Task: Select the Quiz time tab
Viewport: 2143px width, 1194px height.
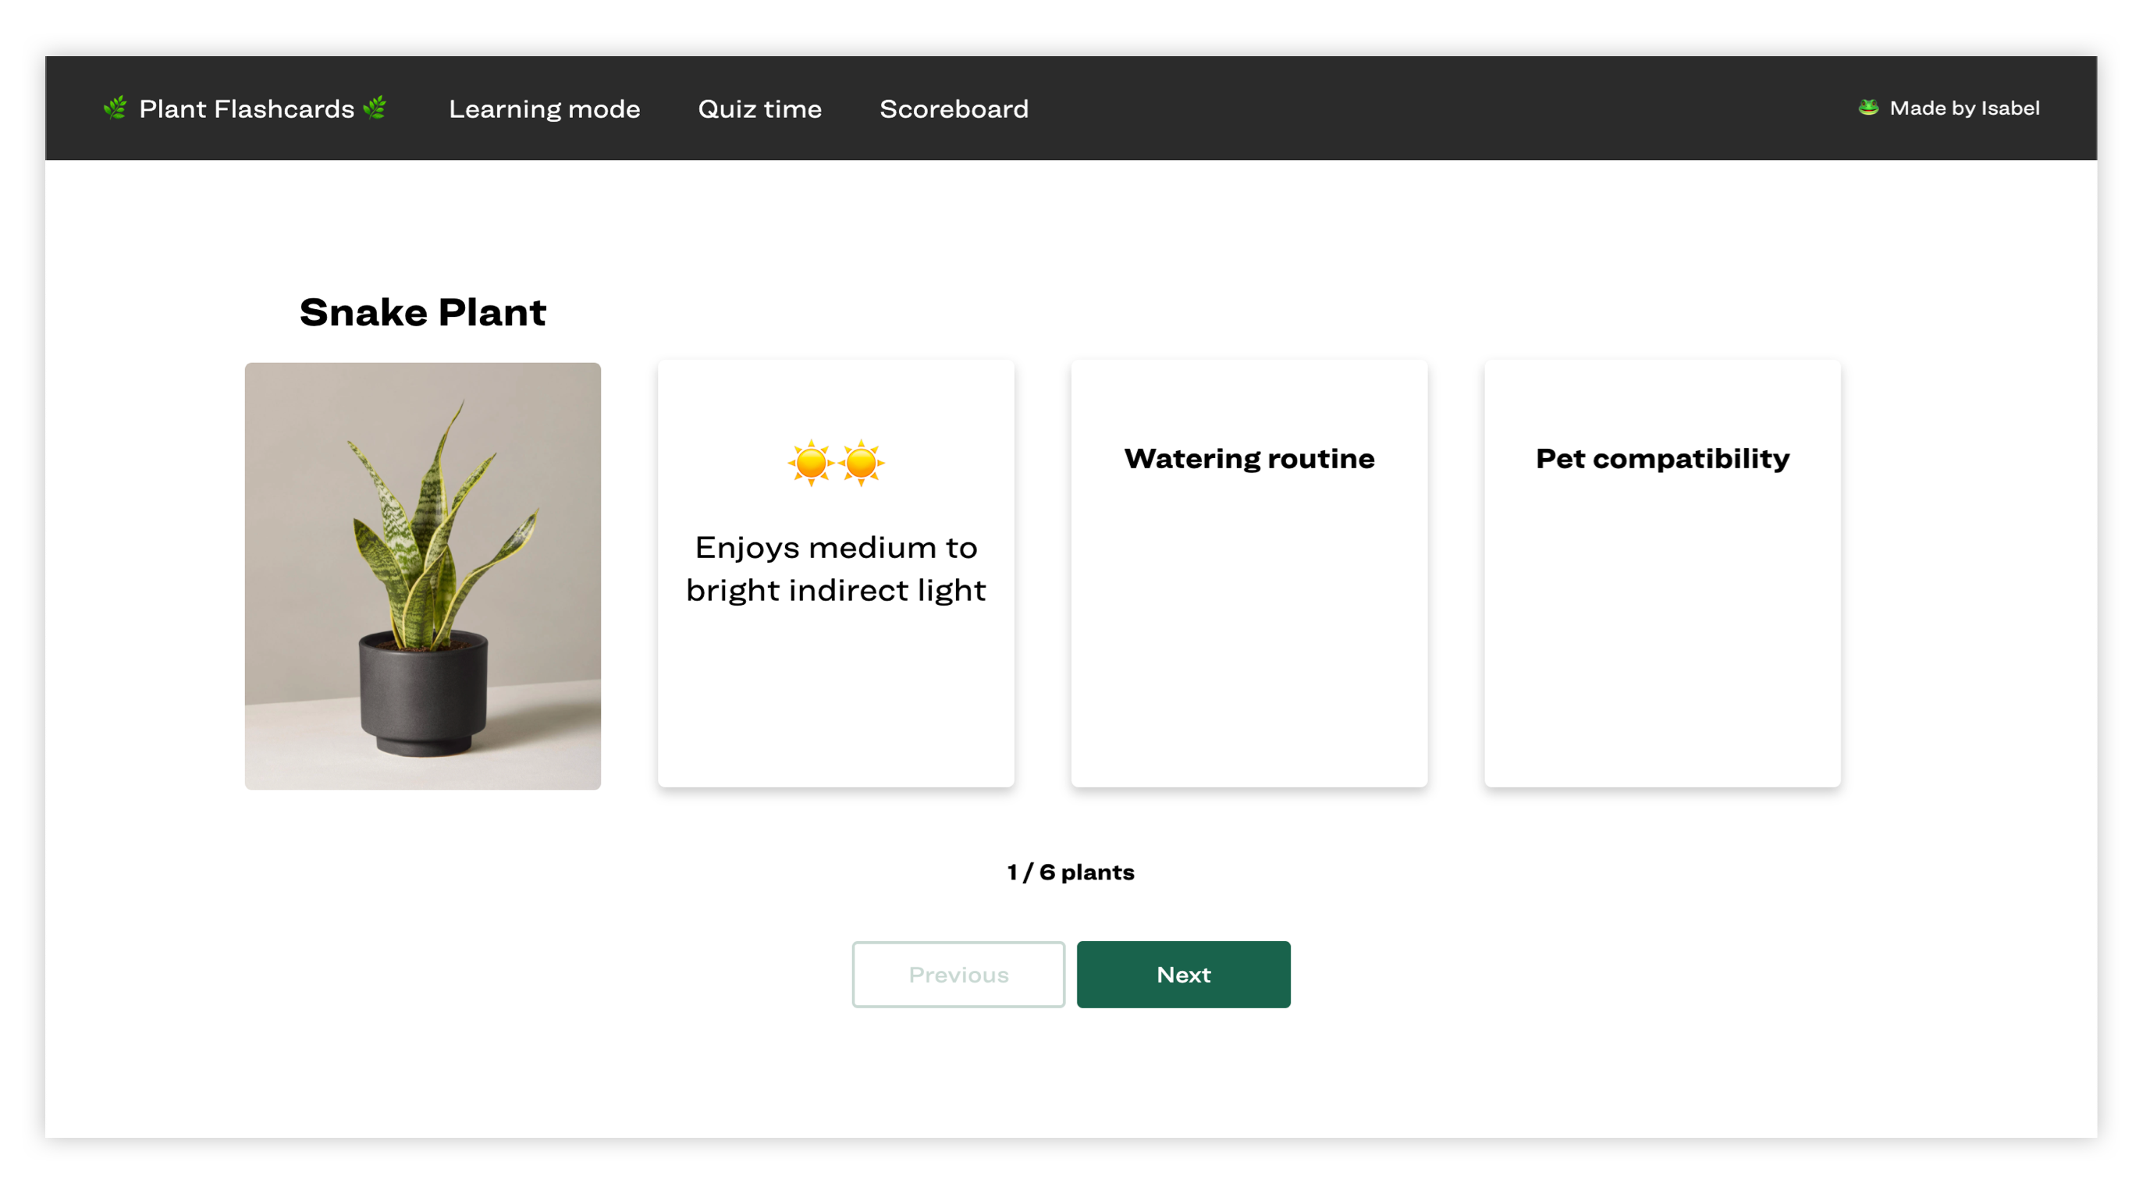Action: click(x=759, y=108)
